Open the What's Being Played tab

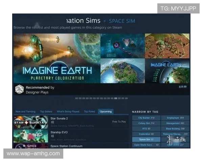68,111
